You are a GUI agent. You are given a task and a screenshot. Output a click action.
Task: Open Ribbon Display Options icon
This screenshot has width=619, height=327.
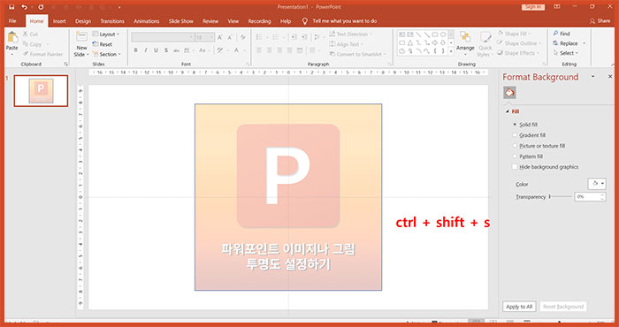coord(556,7)
